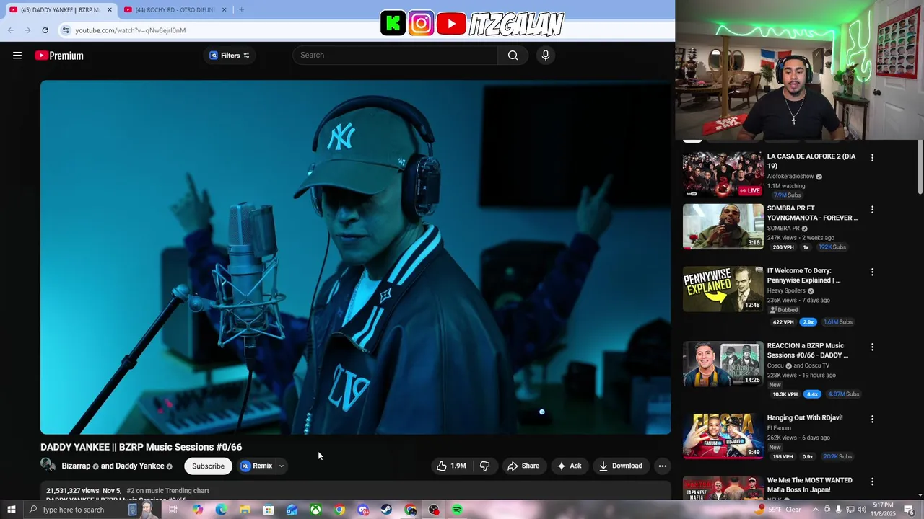Click the search magnifier button

coord(513,56)
